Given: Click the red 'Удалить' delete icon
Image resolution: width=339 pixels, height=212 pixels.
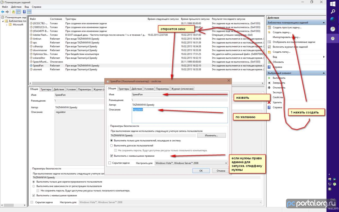Looking at the screenshot, I should (269, 103).
